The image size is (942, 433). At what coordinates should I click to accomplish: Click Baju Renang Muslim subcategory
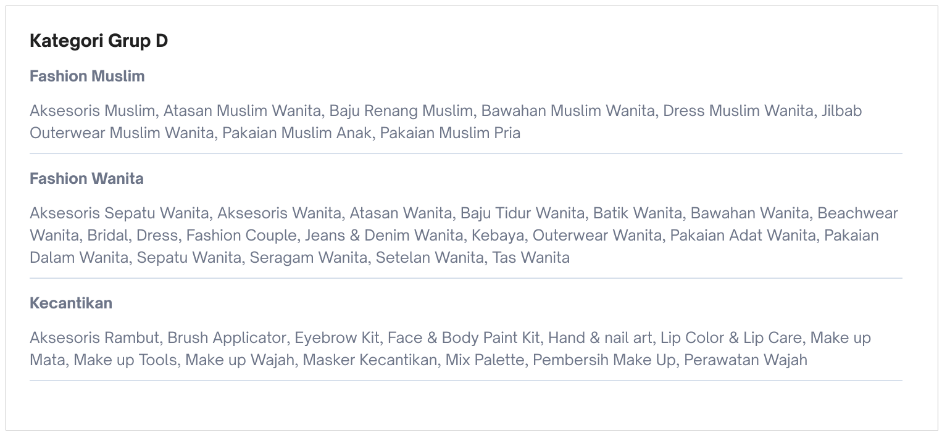coord(401,111)
